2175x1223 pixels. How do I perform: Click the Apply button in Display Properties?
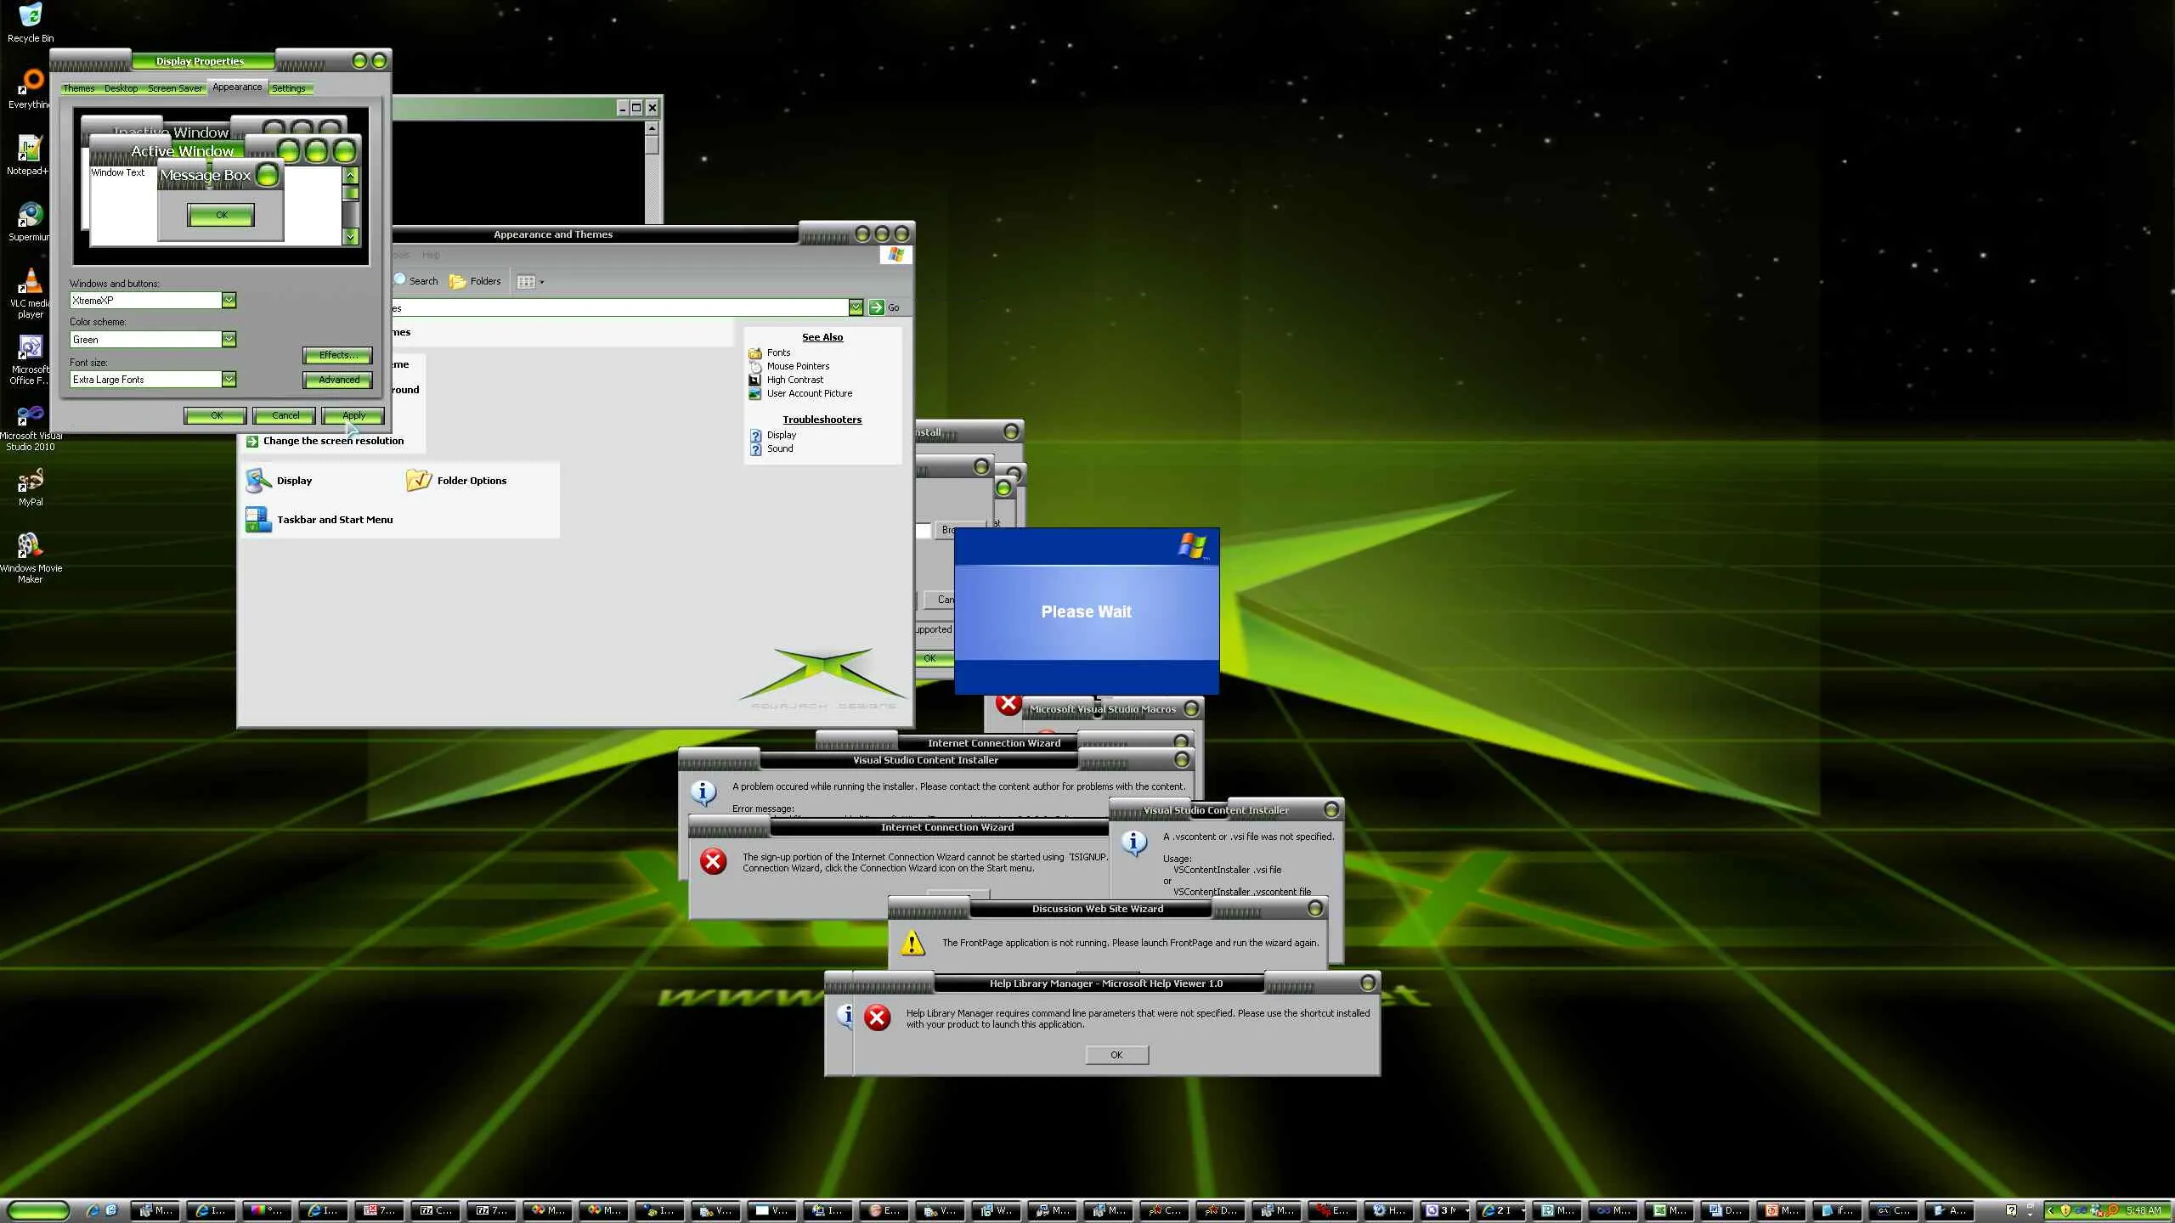coord(353,415)
